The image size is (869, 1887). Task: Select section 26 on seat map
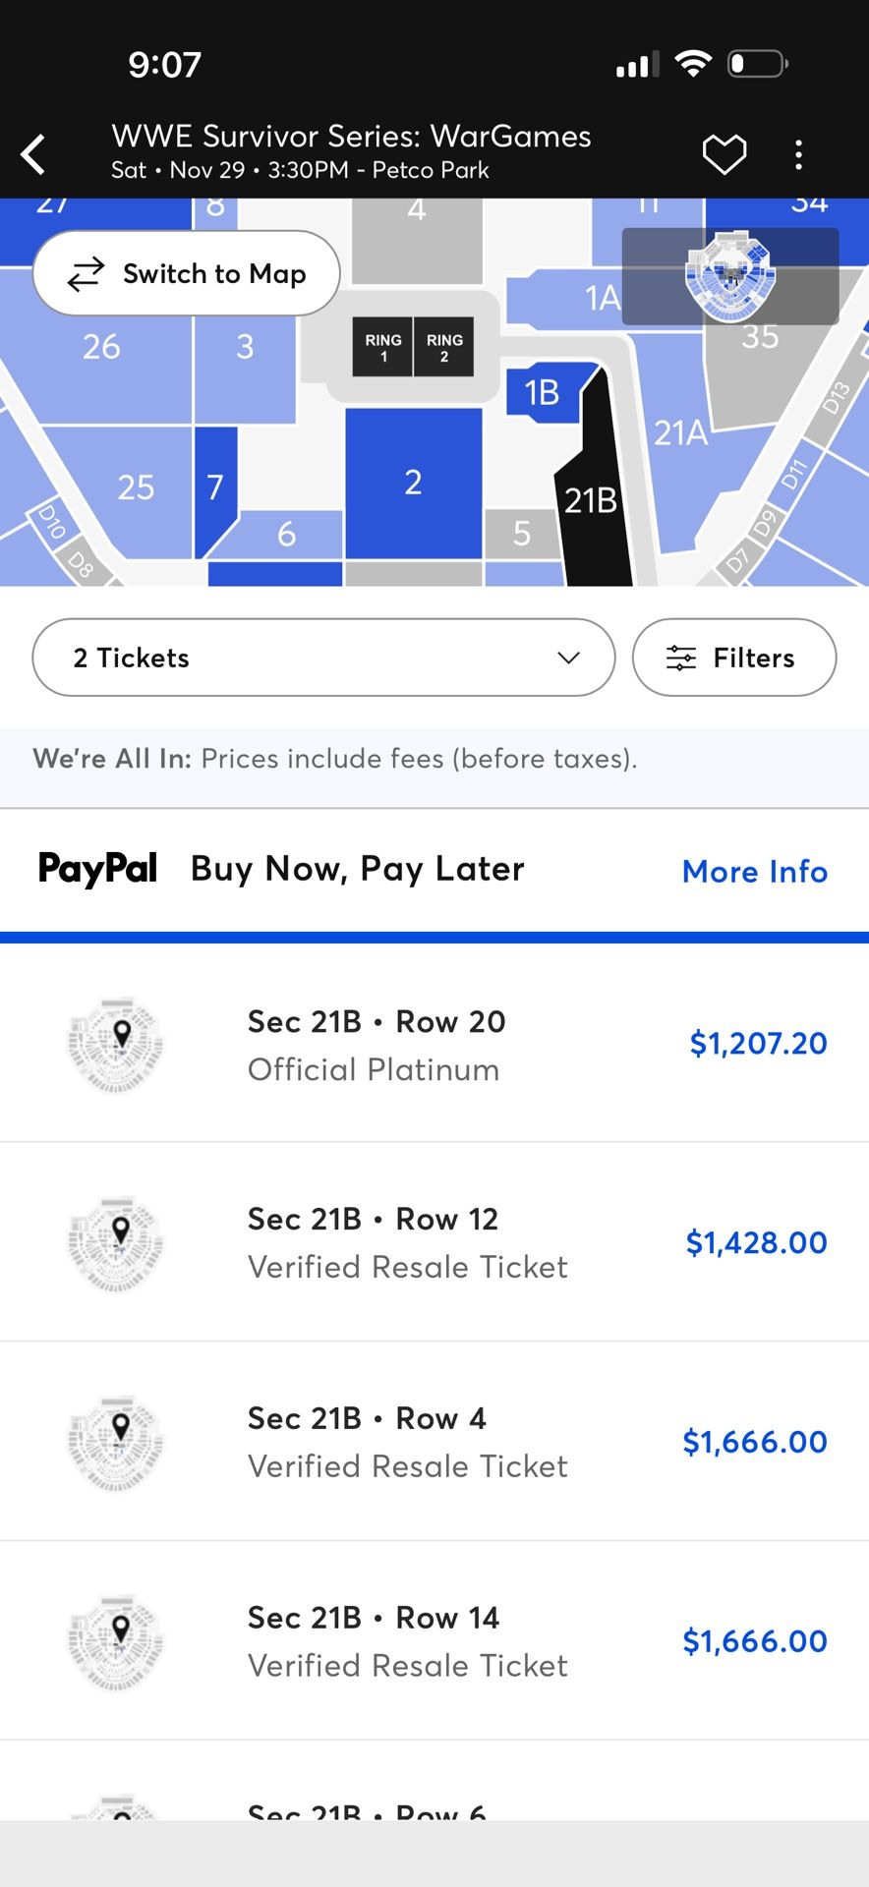[x=101, y=347]
